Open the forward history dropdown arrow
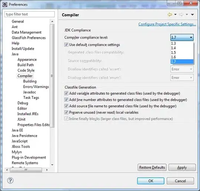Screen dimensions: 200x191 coord(187,14)
